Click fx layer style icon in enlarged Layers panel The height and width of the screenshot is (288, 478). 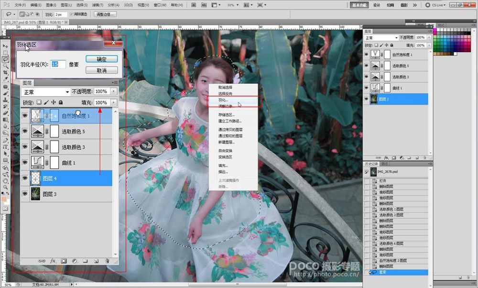[53, 261]
